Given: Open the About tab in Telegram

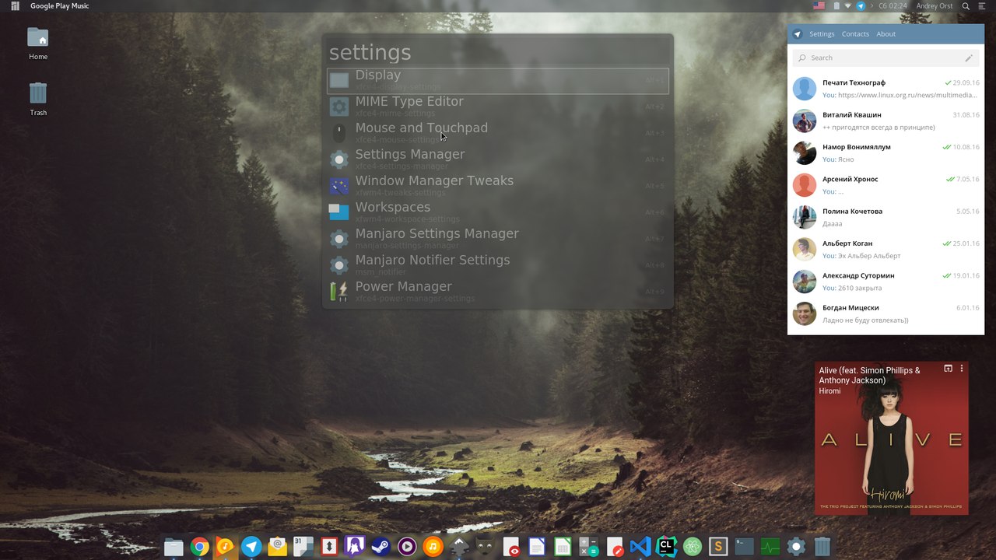Looking at the screenshot, I should [x=886, y=33].
